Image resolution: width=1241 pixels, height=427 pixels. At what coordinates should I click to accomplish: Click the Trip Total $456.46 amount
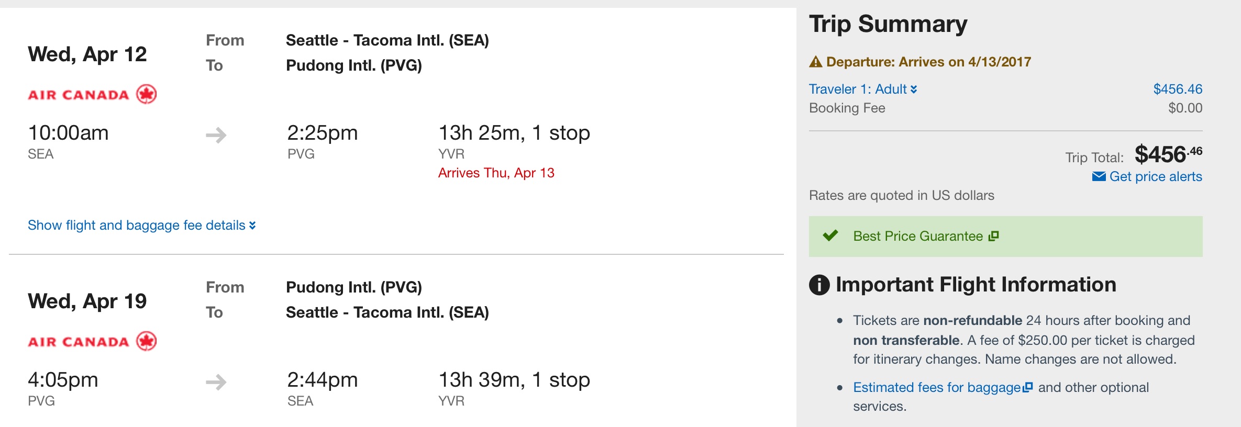click(1168, 154)
